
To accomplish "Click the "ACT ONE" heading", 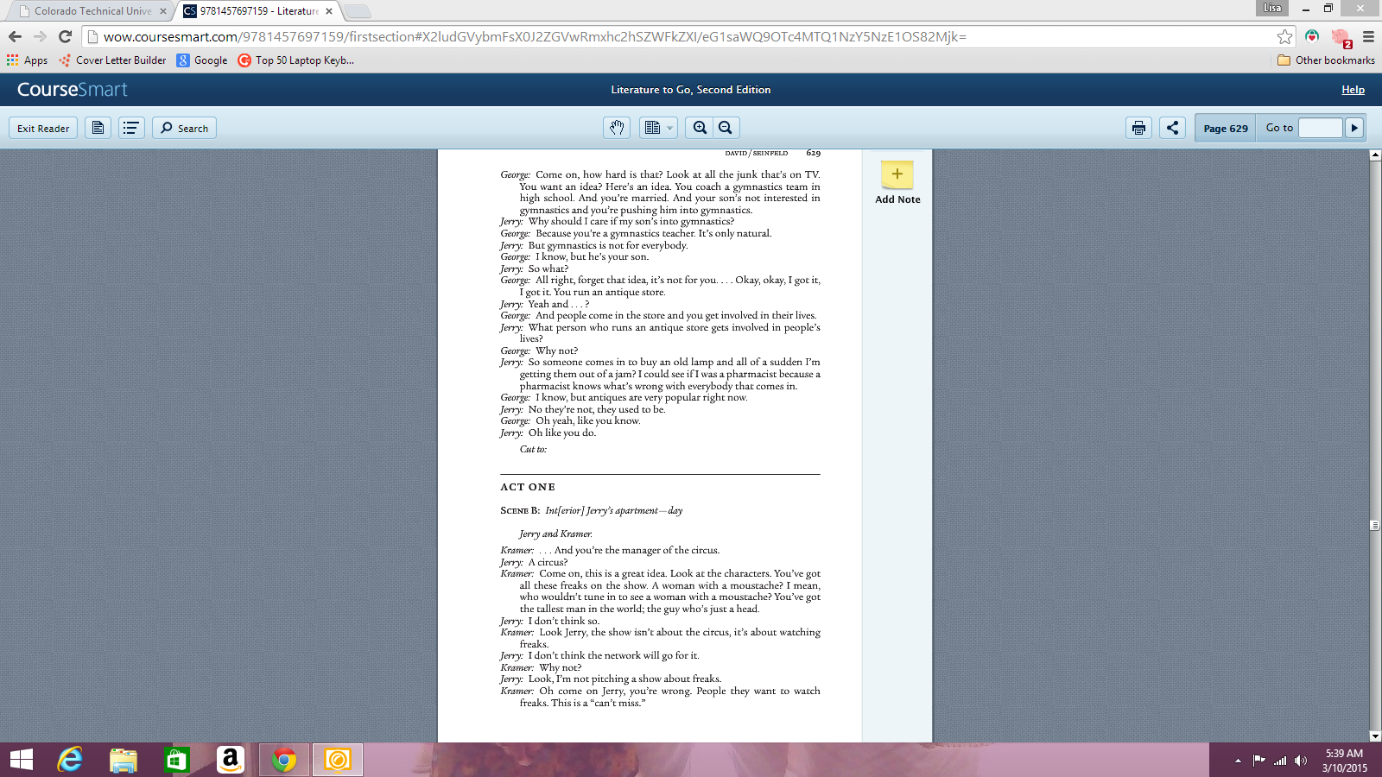I will coord(528,487).
